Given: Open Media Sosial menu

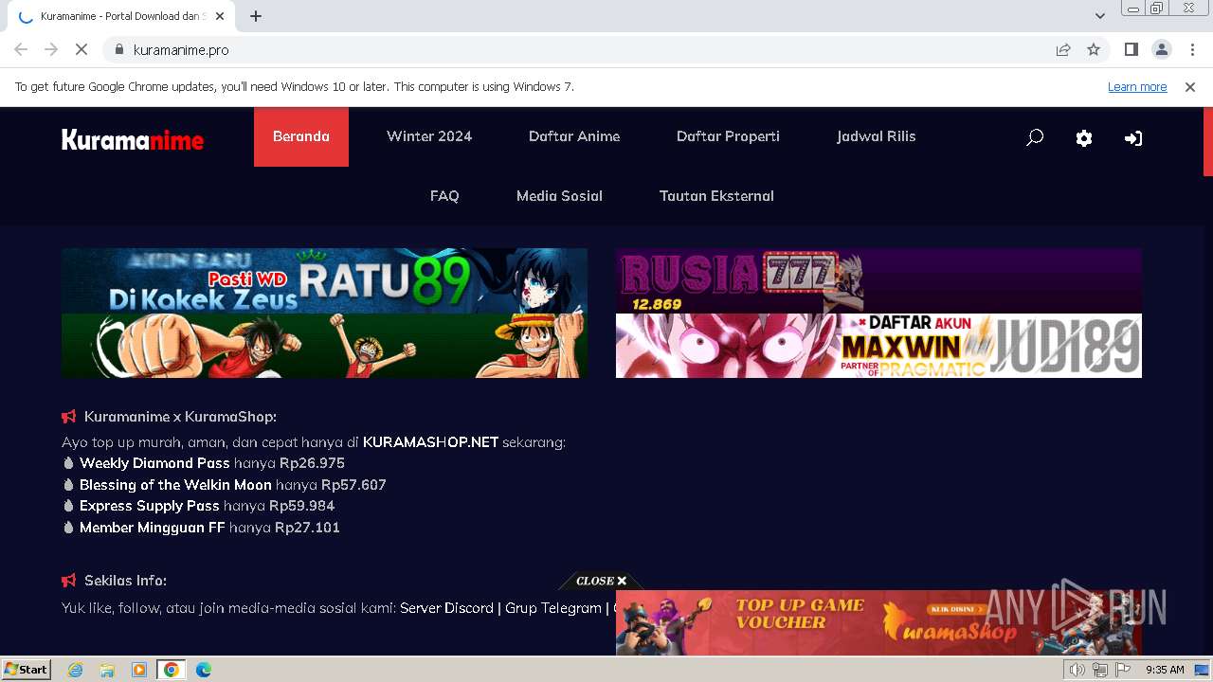Looking at the screenshot, I should (559, 196).
